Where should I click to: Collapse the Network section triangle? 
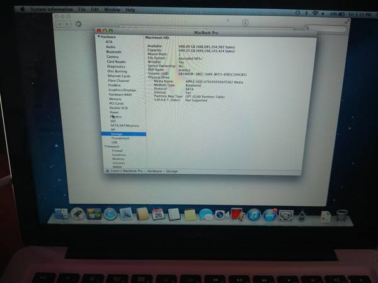coord(105,147)
